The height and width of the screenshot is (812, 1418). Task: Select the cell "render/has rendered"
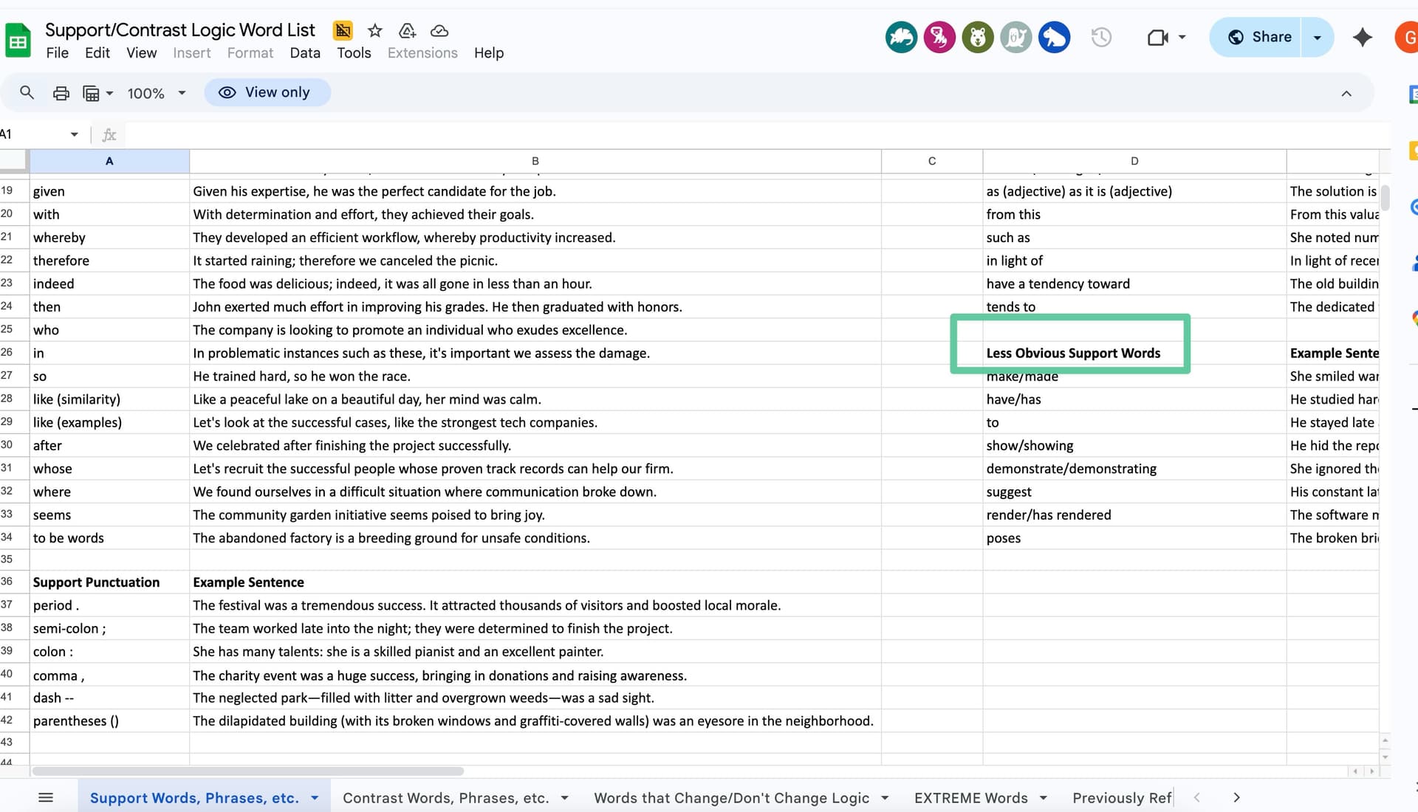[x=1134, y=515]
